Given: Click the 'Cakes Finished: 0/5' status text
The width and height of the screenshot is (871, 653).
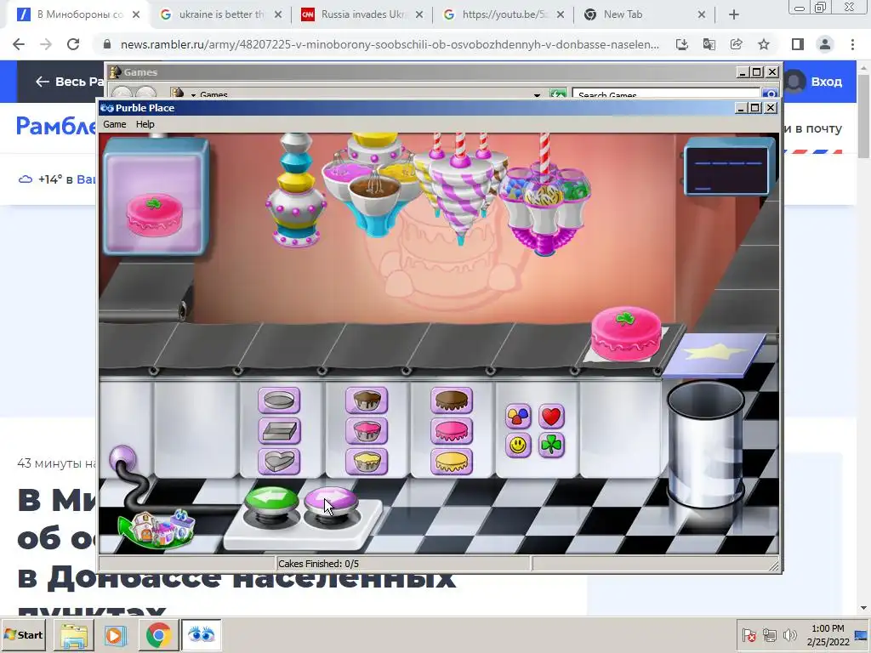Looking at the screenshot, I should click(x=318, y=564).
